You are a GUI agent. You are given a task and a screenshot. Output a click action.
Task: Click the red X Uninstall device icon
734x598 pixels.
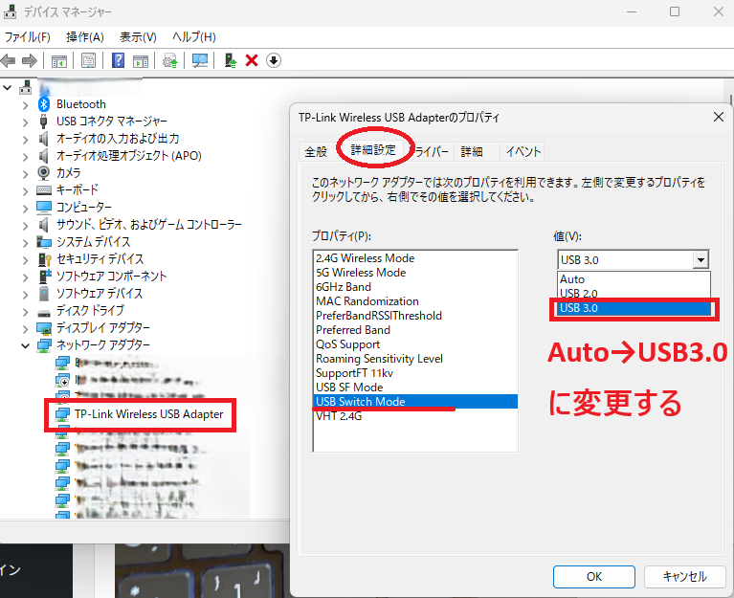click(x=252, y=60)
